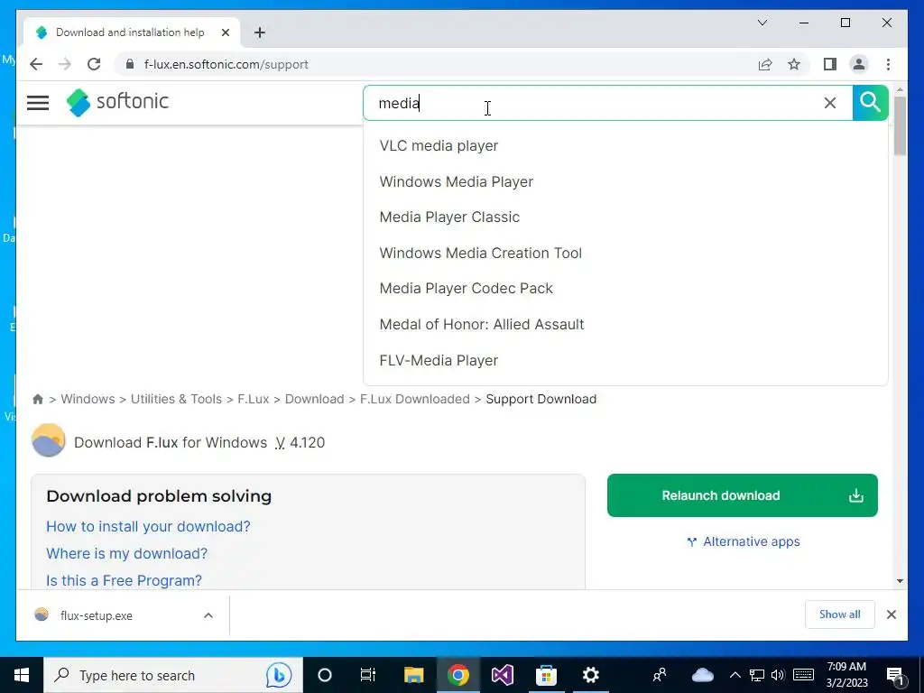
Task: Open Where is my download? link
Action: pos(126,553)
